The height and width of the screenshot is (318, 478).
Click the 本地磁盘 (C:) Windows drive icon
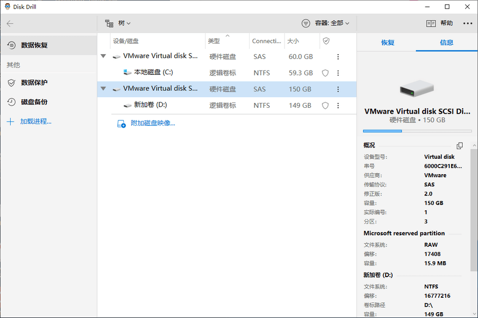tap(127, 73)
